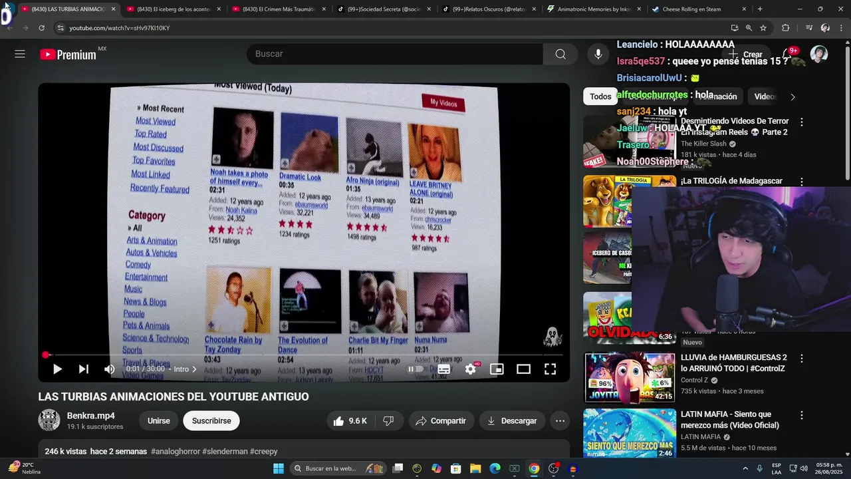Open media controls icon in toolbar
The image size is (851, 479).
(x=809, y=28)
